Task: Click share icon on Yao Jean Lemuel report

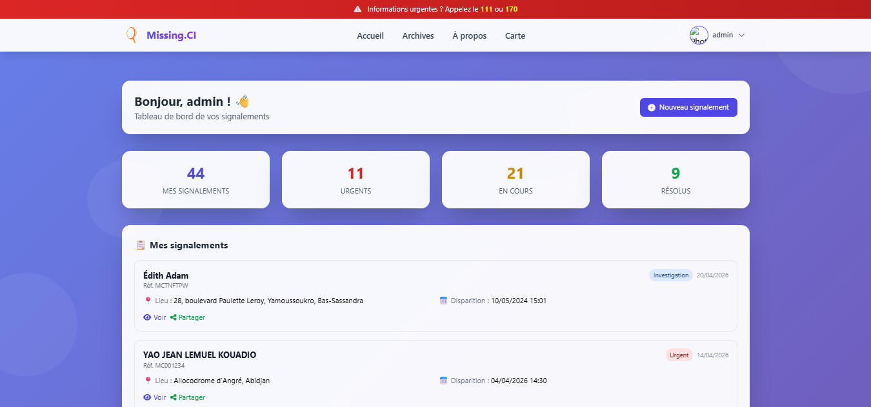Action: coord(173,397)
